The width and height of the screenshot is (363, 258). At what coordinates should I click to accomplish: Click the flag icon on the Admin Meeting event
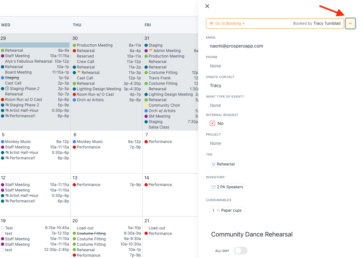click(150, 50)
